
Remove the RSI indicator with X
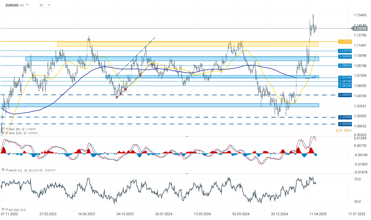[6, 209]
